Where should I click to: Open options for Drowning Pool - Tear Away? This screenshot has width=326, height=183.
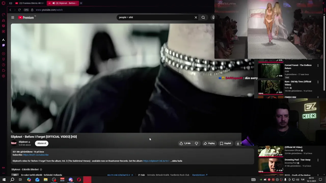[318, 160]
